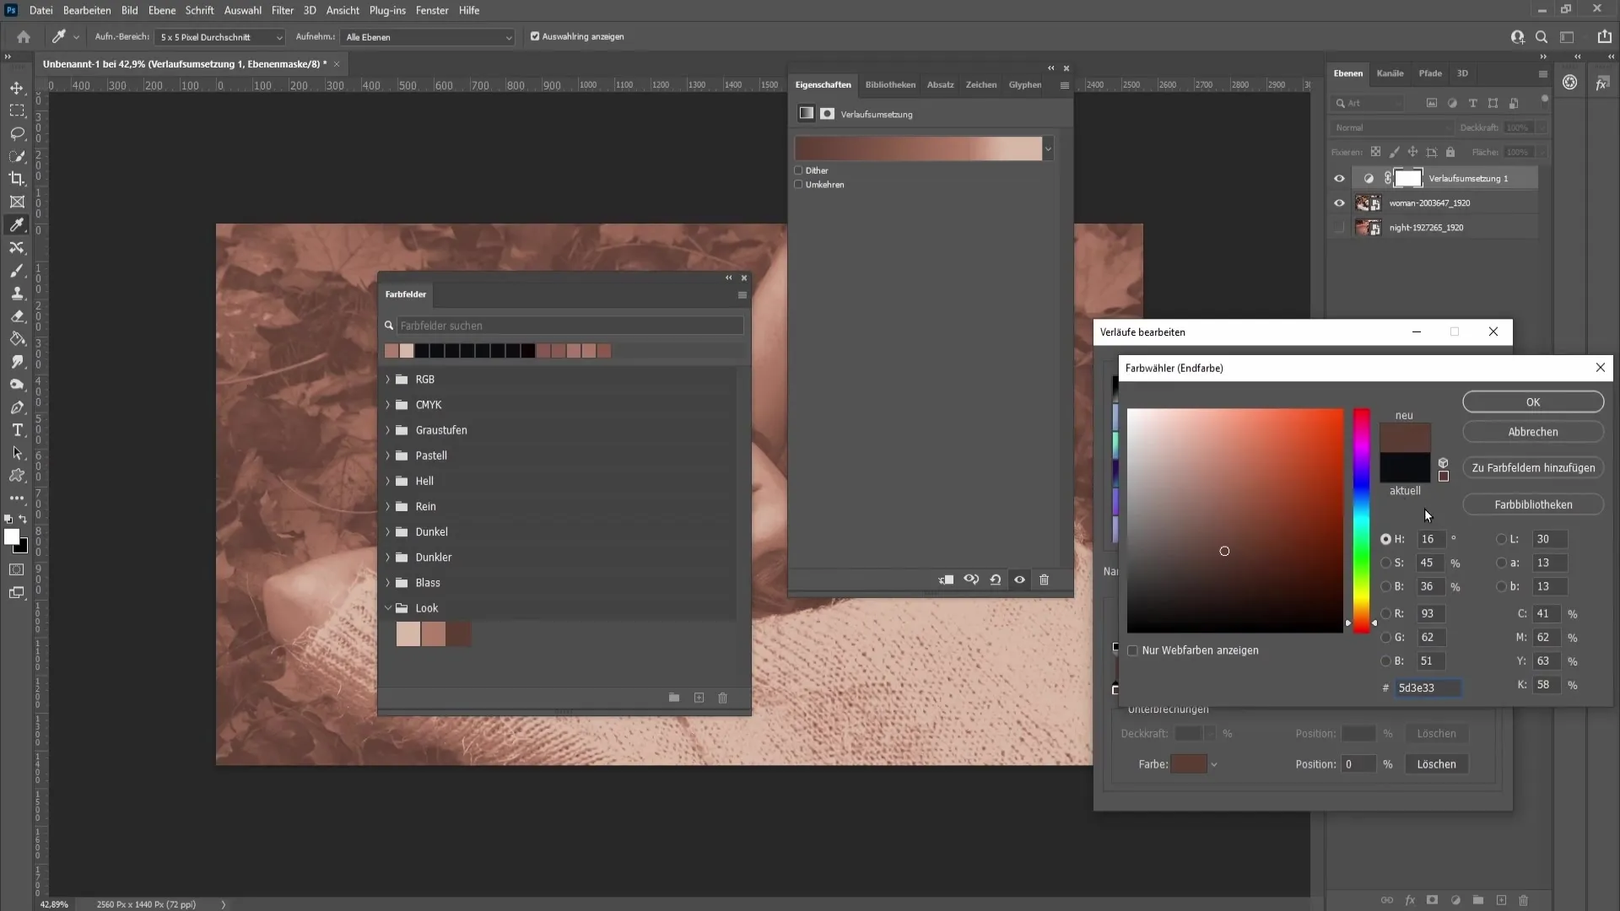Image resolution: width=1620 pixels, height=911 pixels.
Task: Collapse the Look swatch folder
Action: coord(388,608)
